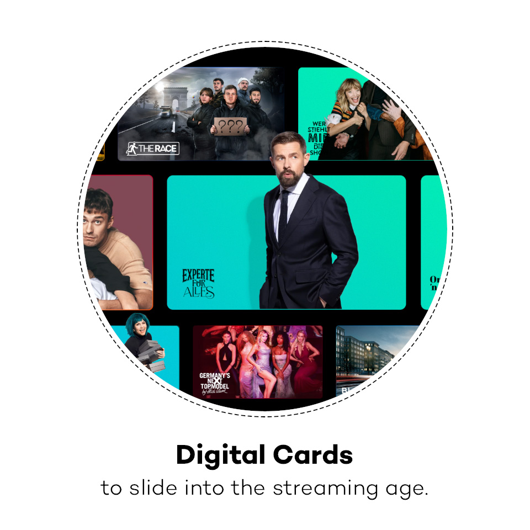Select the Experte für Alles card

pyautogui.click(x=287, y=242)
